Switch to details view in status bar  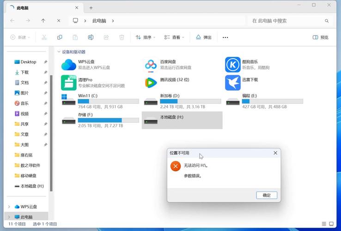(324, 224)
